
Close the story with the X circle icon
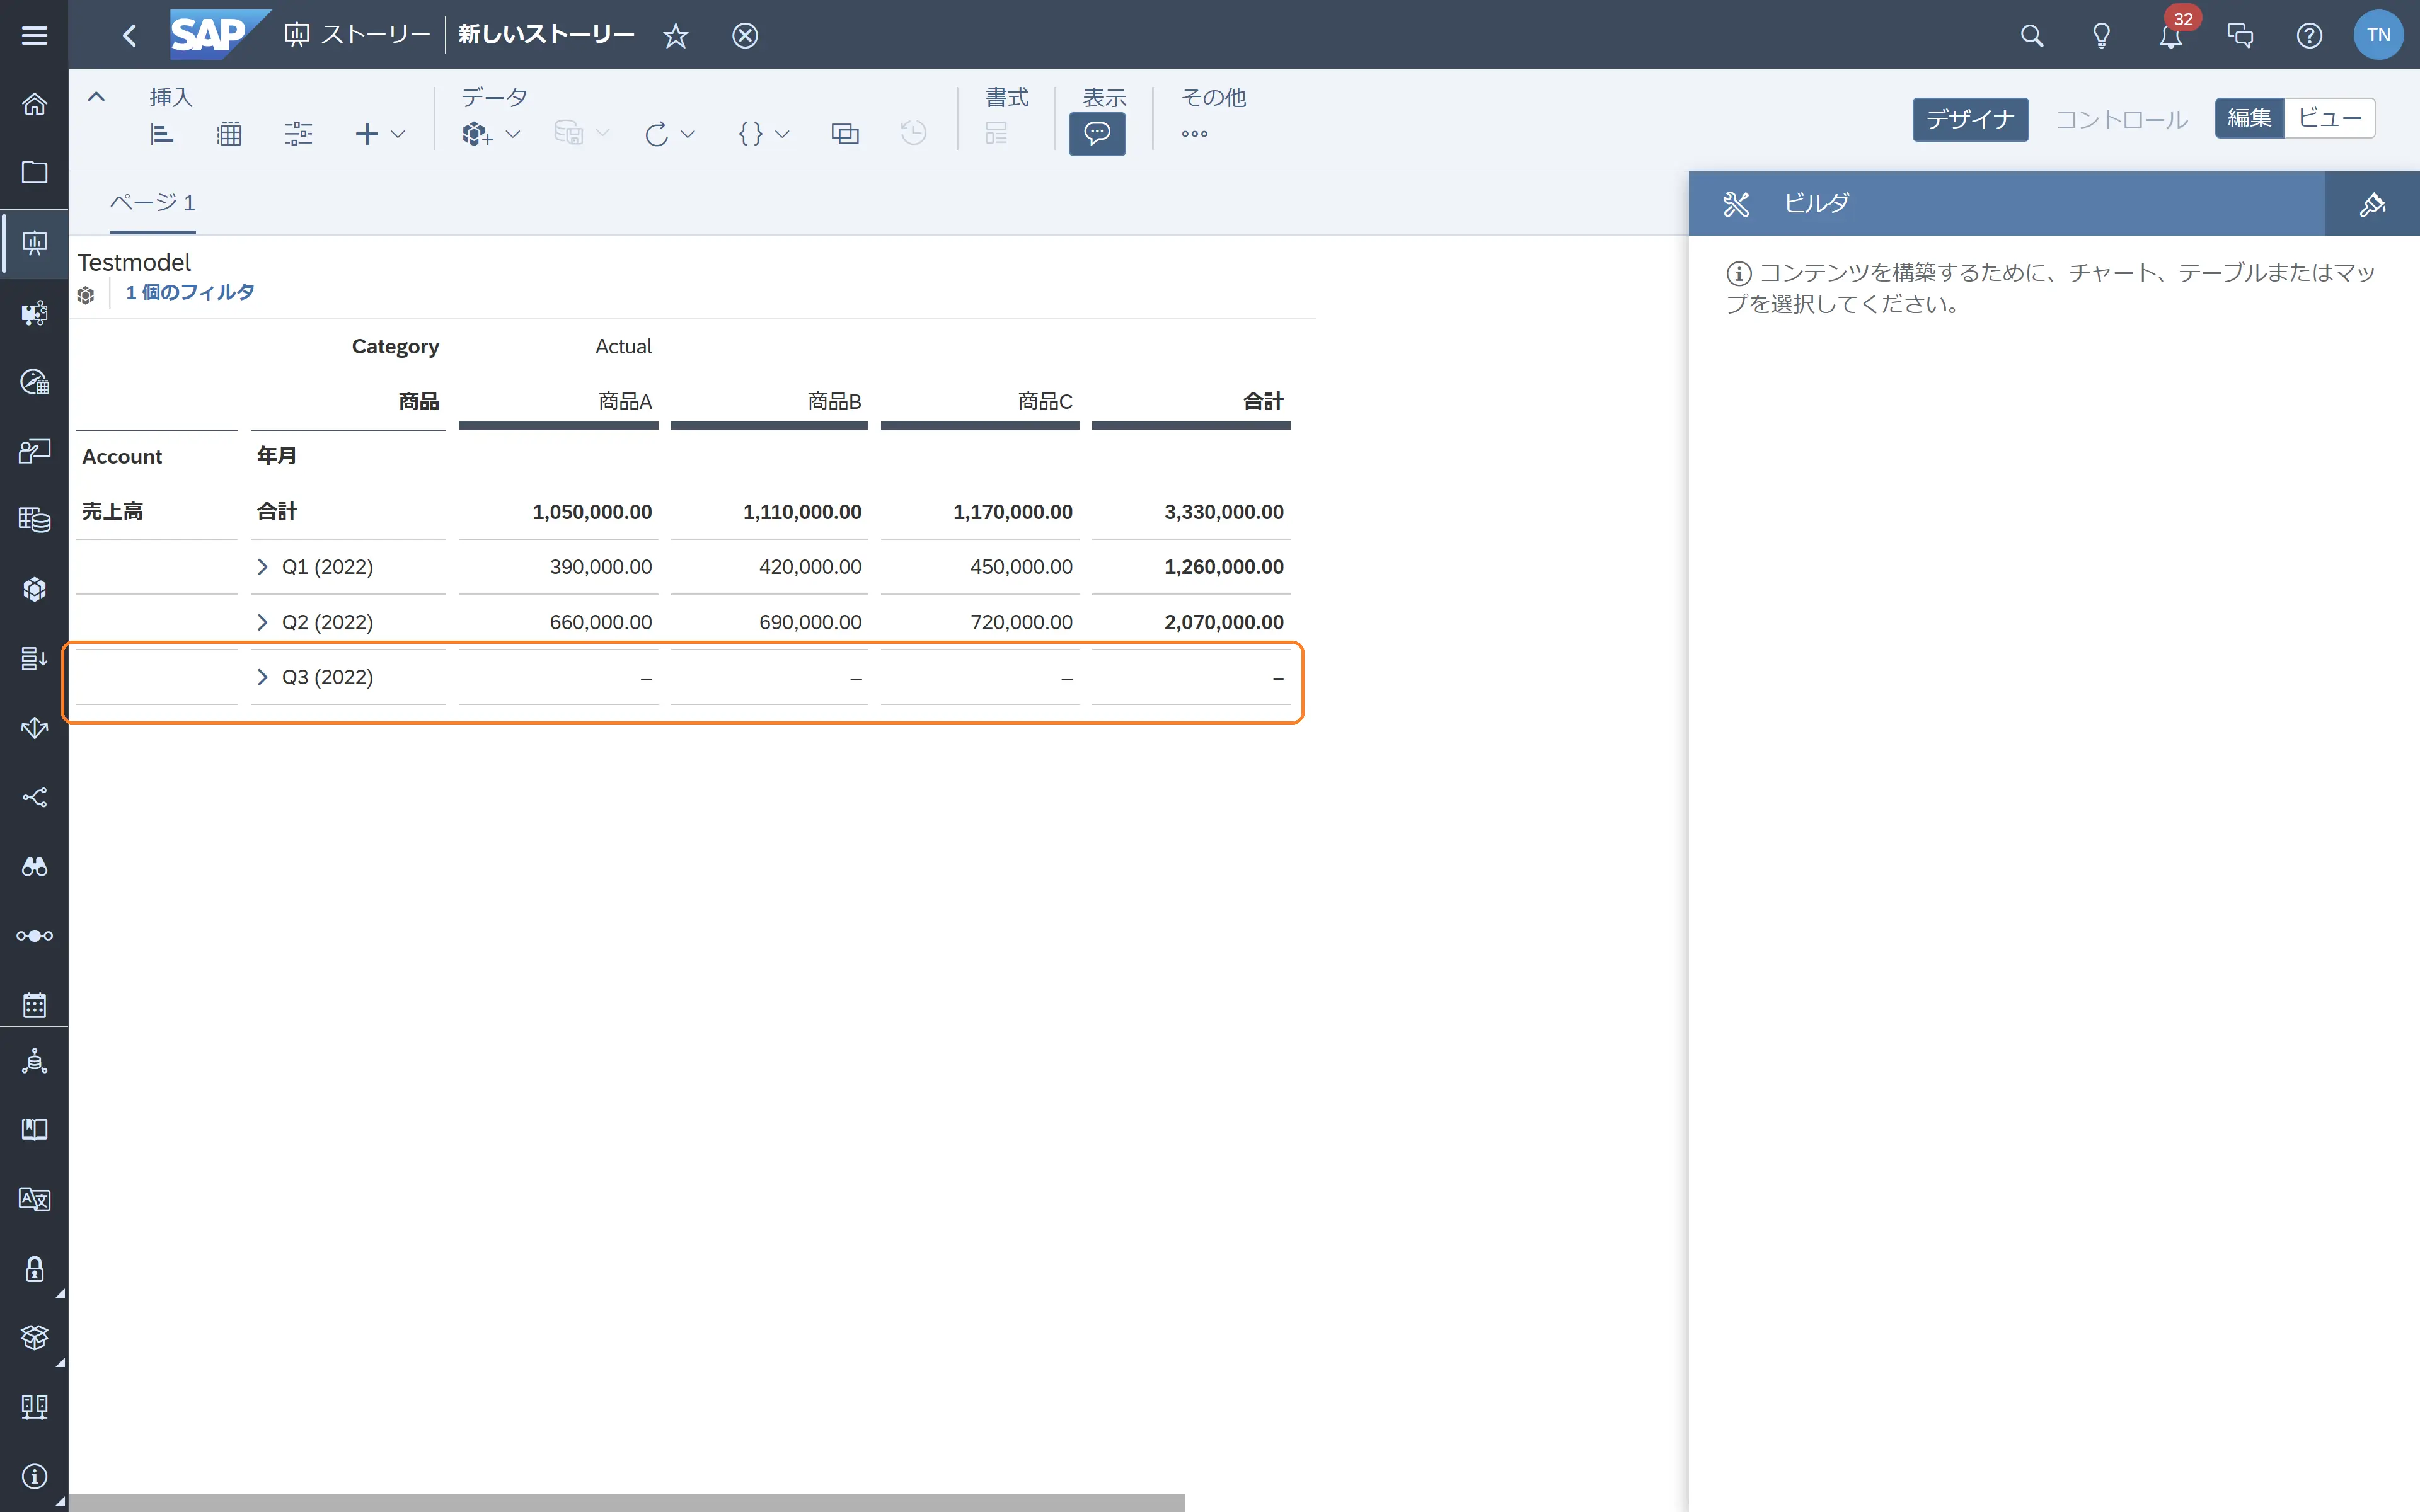pyautogui.click(x=745, y=36)
